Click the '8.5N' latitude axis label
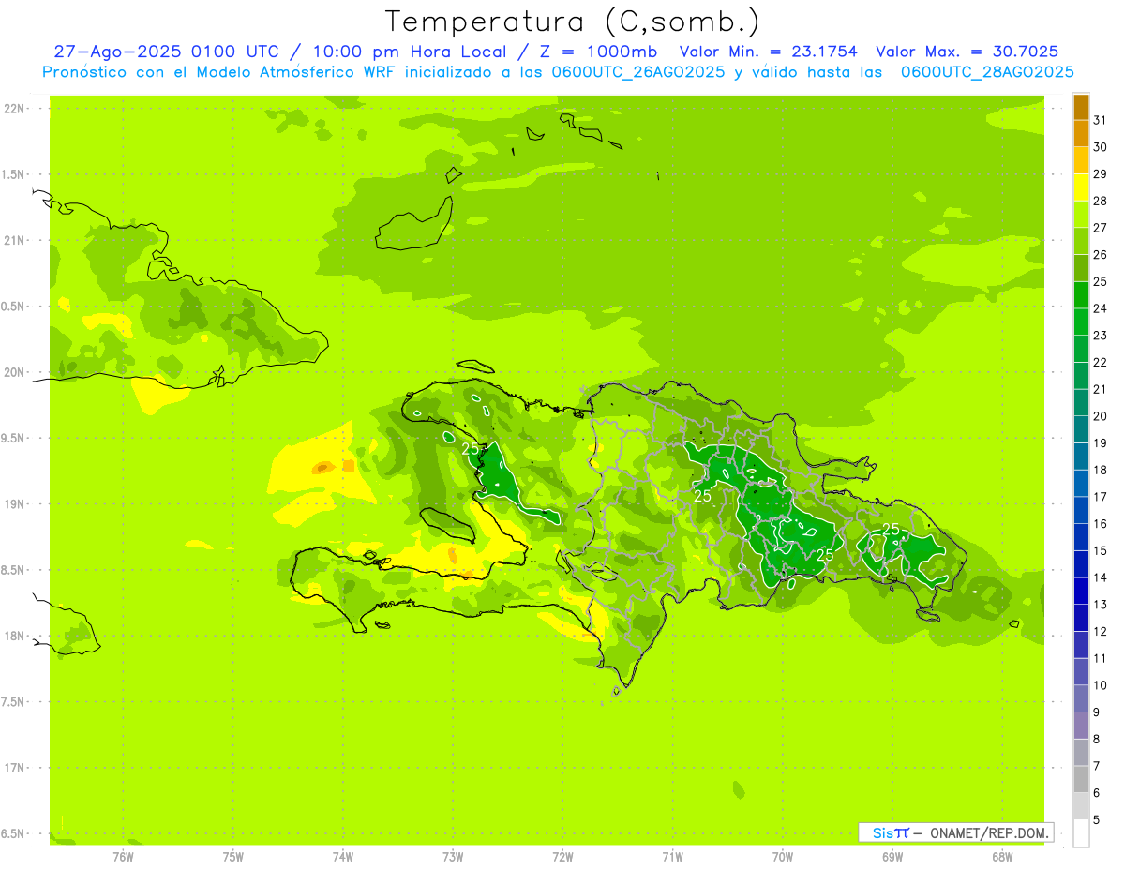 coord(13,570)
